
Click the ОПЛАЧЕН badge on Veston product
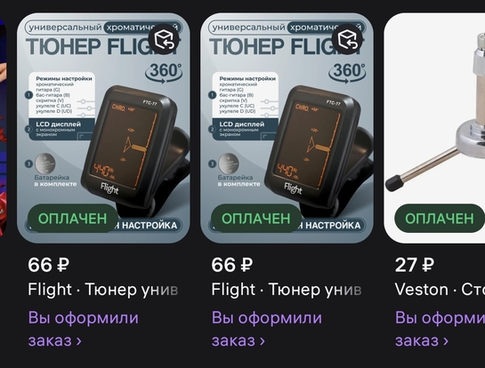(440, 219)
